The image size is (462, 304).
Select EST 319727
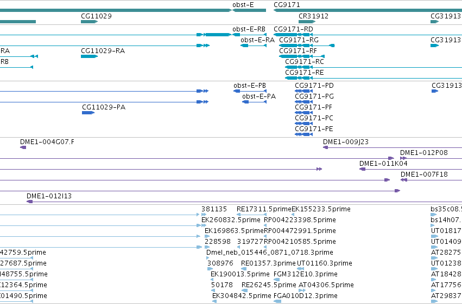point(239,247)
